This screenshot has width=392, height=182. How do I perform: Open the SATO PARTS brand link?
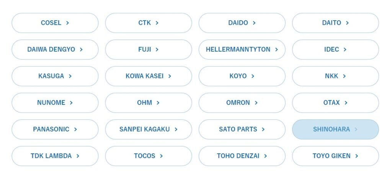click(242, 129)
